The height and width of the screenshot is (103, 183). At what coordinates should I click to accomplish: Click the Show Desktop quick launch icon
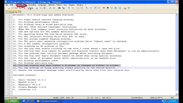tap(24, 101)
